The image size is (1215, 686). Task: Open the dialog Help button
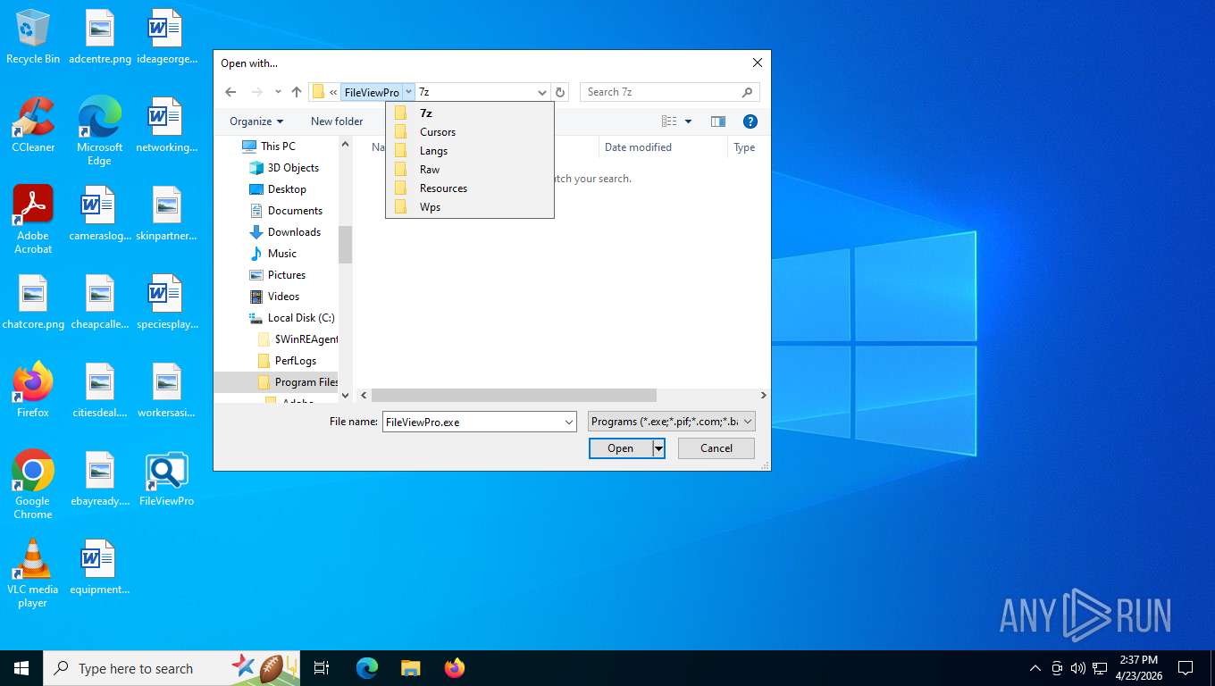pyautogui.click(x=750, y=121)
